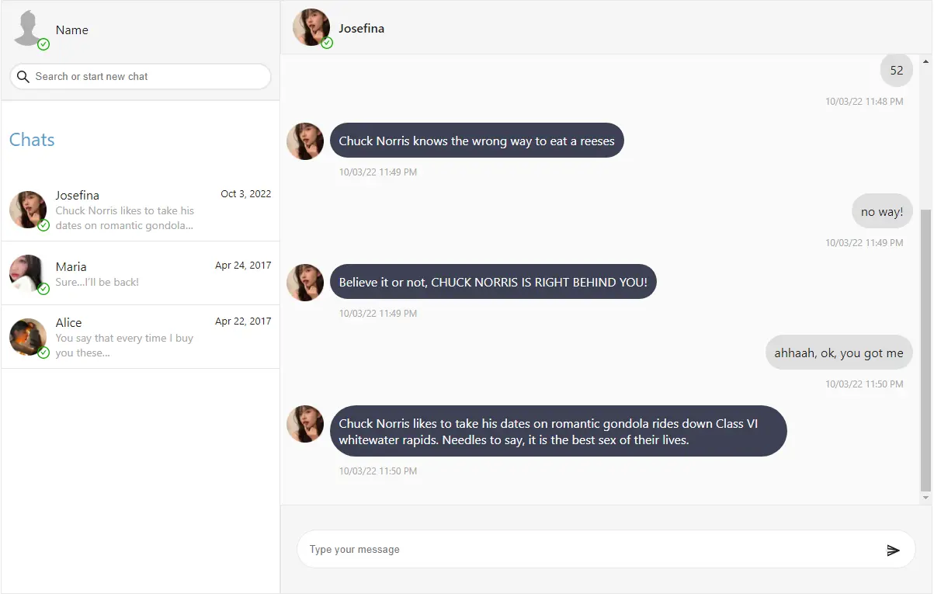
Task: Click the 'Name' profile label
Action: point(72,30)
